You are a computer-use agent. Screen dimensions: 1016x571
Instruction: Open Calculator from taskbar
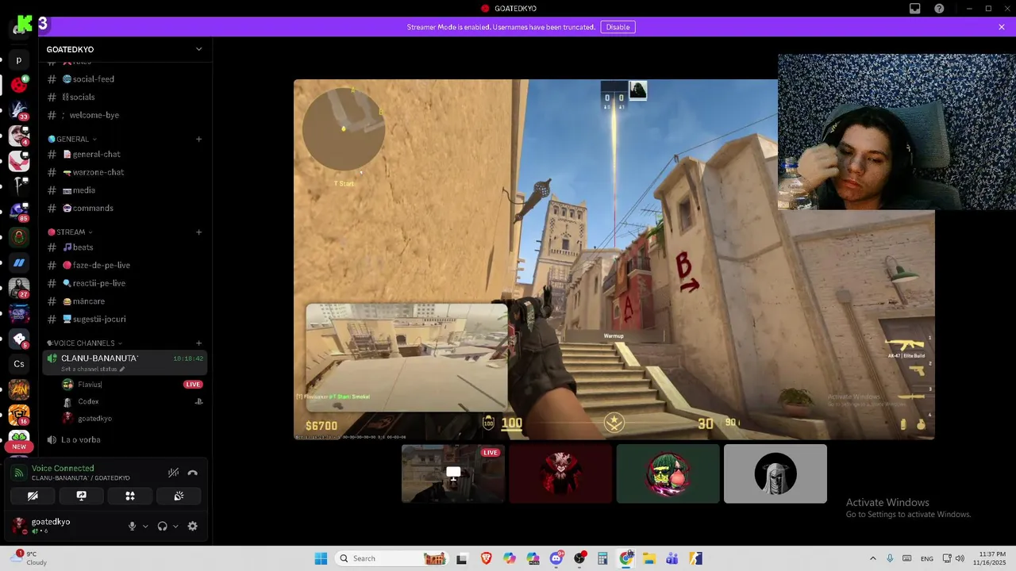coord(602,558)
